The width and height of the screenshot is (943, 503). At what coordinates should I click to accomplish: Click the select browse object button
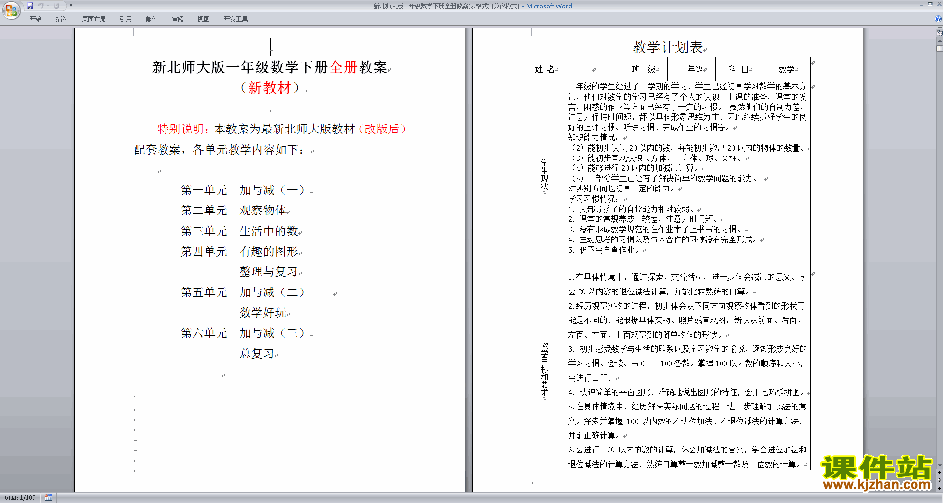pyautogui.click(x=939, y=480)
